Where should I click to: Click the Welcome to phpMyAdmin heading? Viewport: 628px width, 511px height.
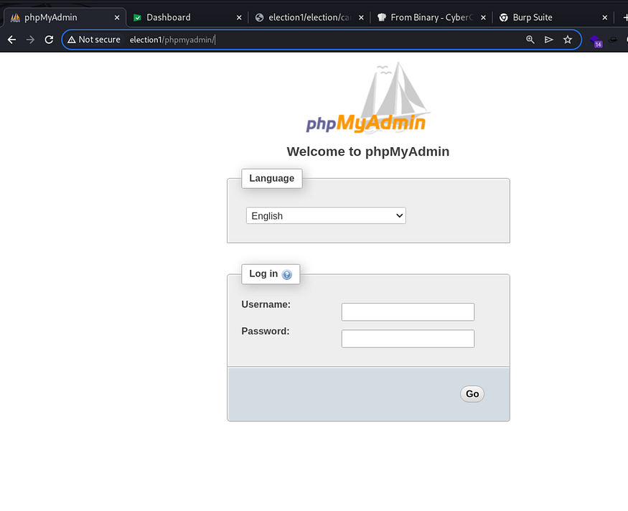[368, 151]
